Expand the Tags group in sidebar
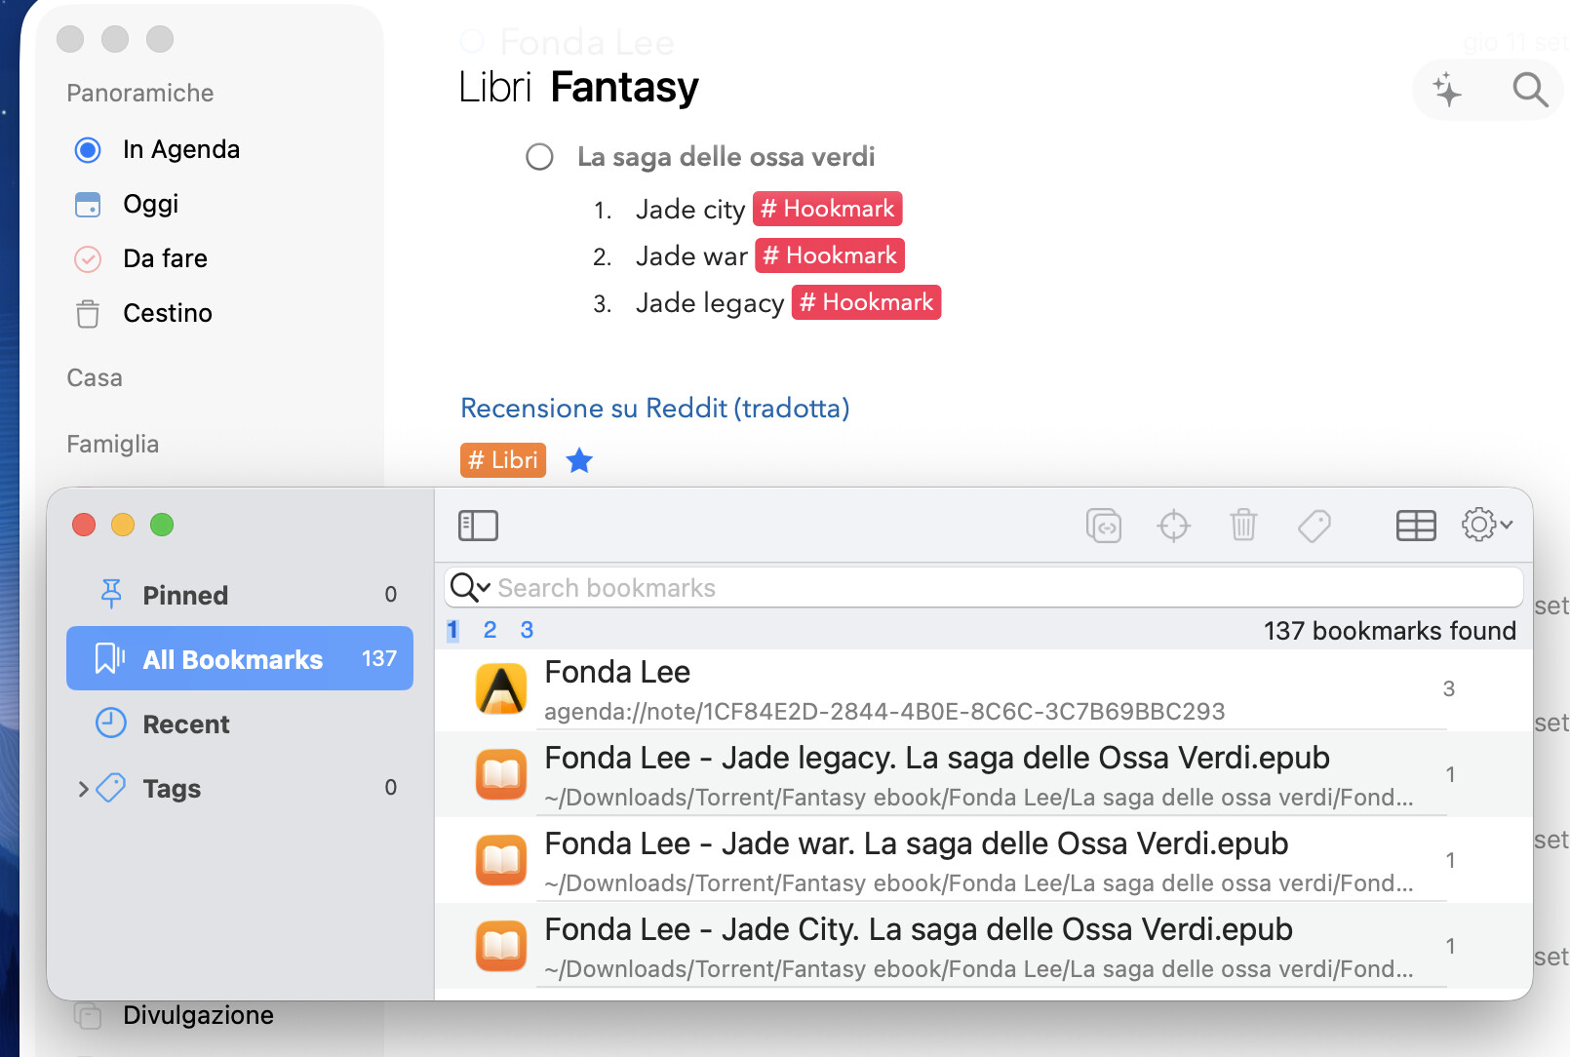This screenshot has height=1057, width=1570. click(83, 789)
